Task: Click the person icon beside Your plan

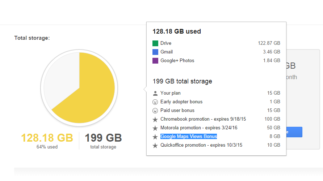Action: point(155,93)
